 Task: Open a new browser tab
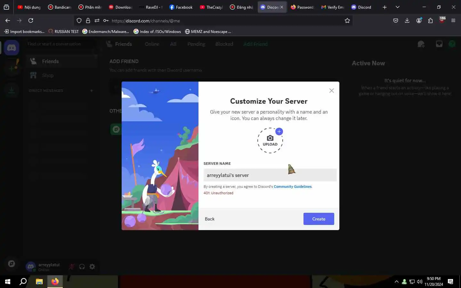(x=384, y=7)
